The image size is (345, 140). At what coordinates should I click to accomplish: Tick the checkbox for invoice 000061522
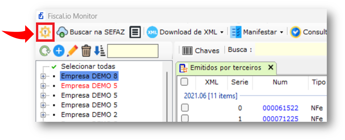[x=185, y=108]
